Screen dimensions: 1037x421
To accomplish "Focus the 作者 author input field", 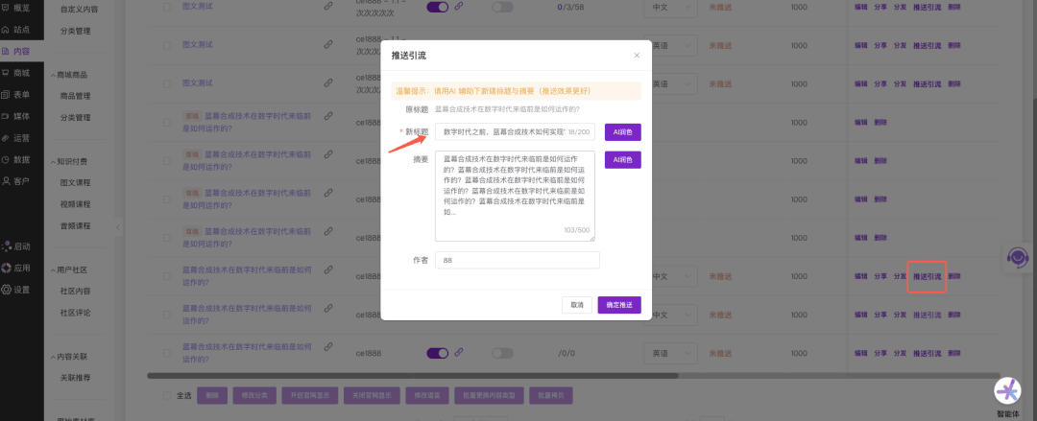I will click(518, 261).
